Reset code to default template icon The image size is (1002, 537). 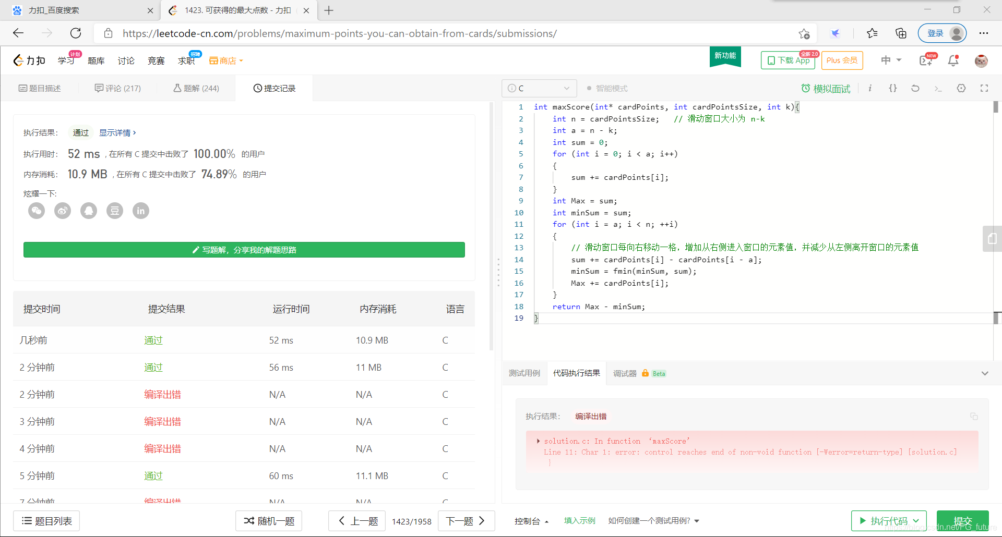(915, 88)
